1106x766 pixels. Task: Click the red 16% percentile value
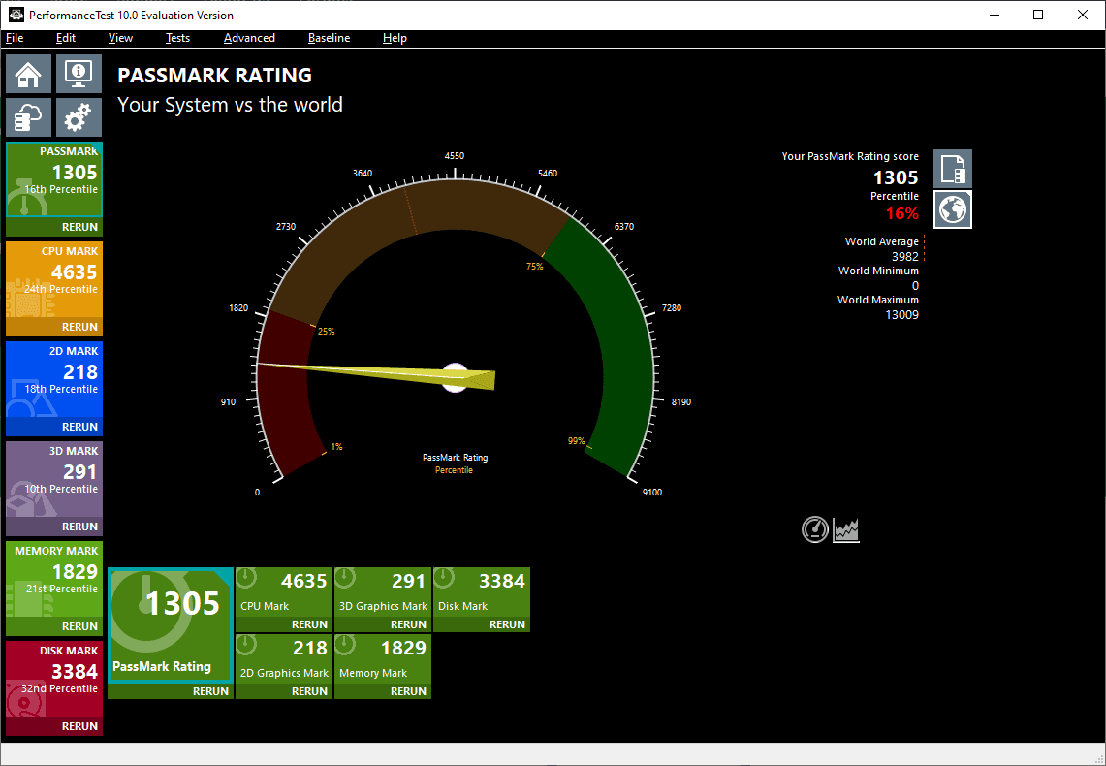tap(902, 213)
